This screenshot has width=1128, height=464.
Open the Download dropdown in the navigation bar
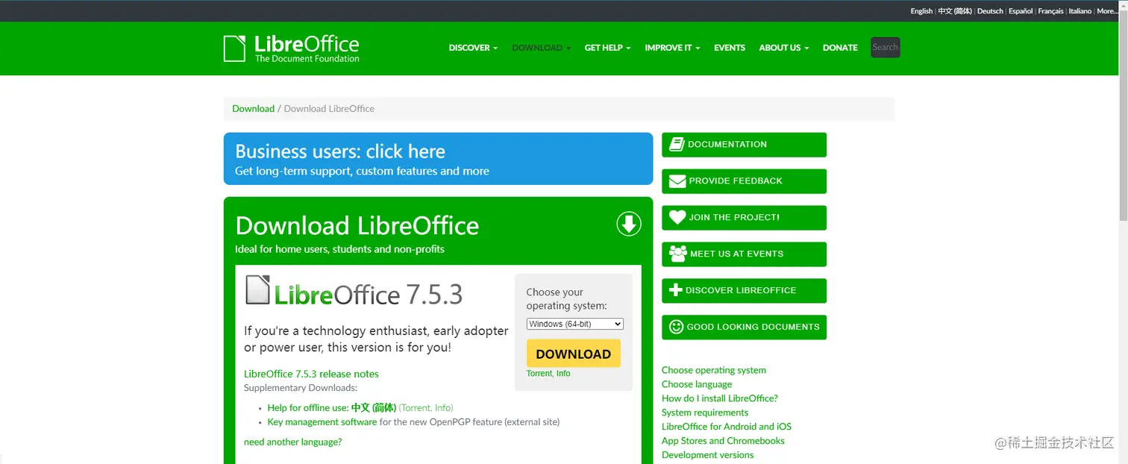pyautogui.click(x=541, y=48)
